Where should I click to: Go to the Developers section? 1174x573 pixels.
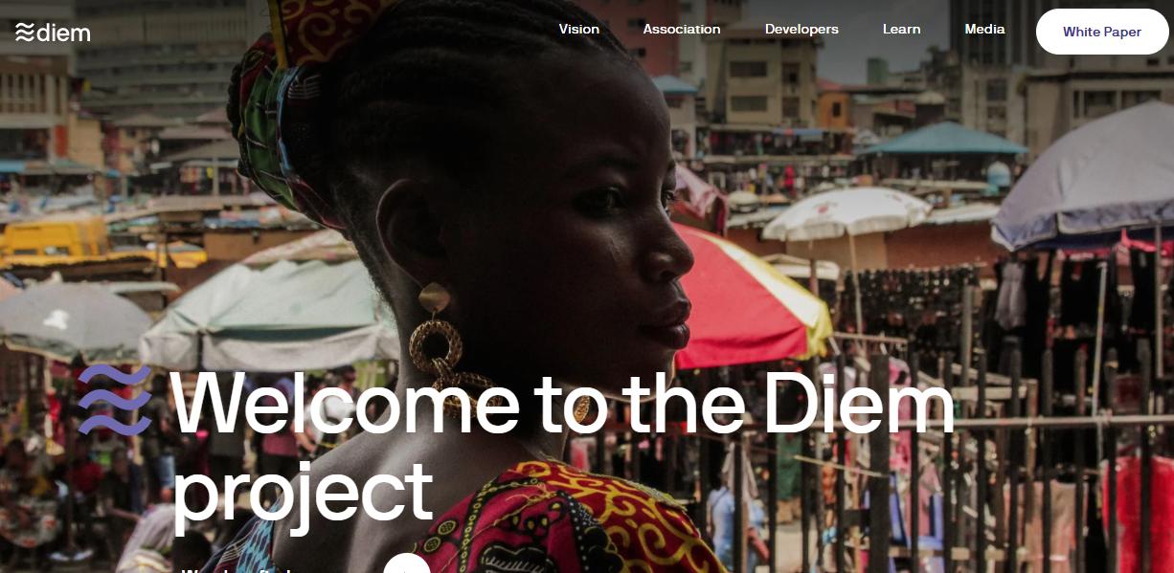pos(801,30)
